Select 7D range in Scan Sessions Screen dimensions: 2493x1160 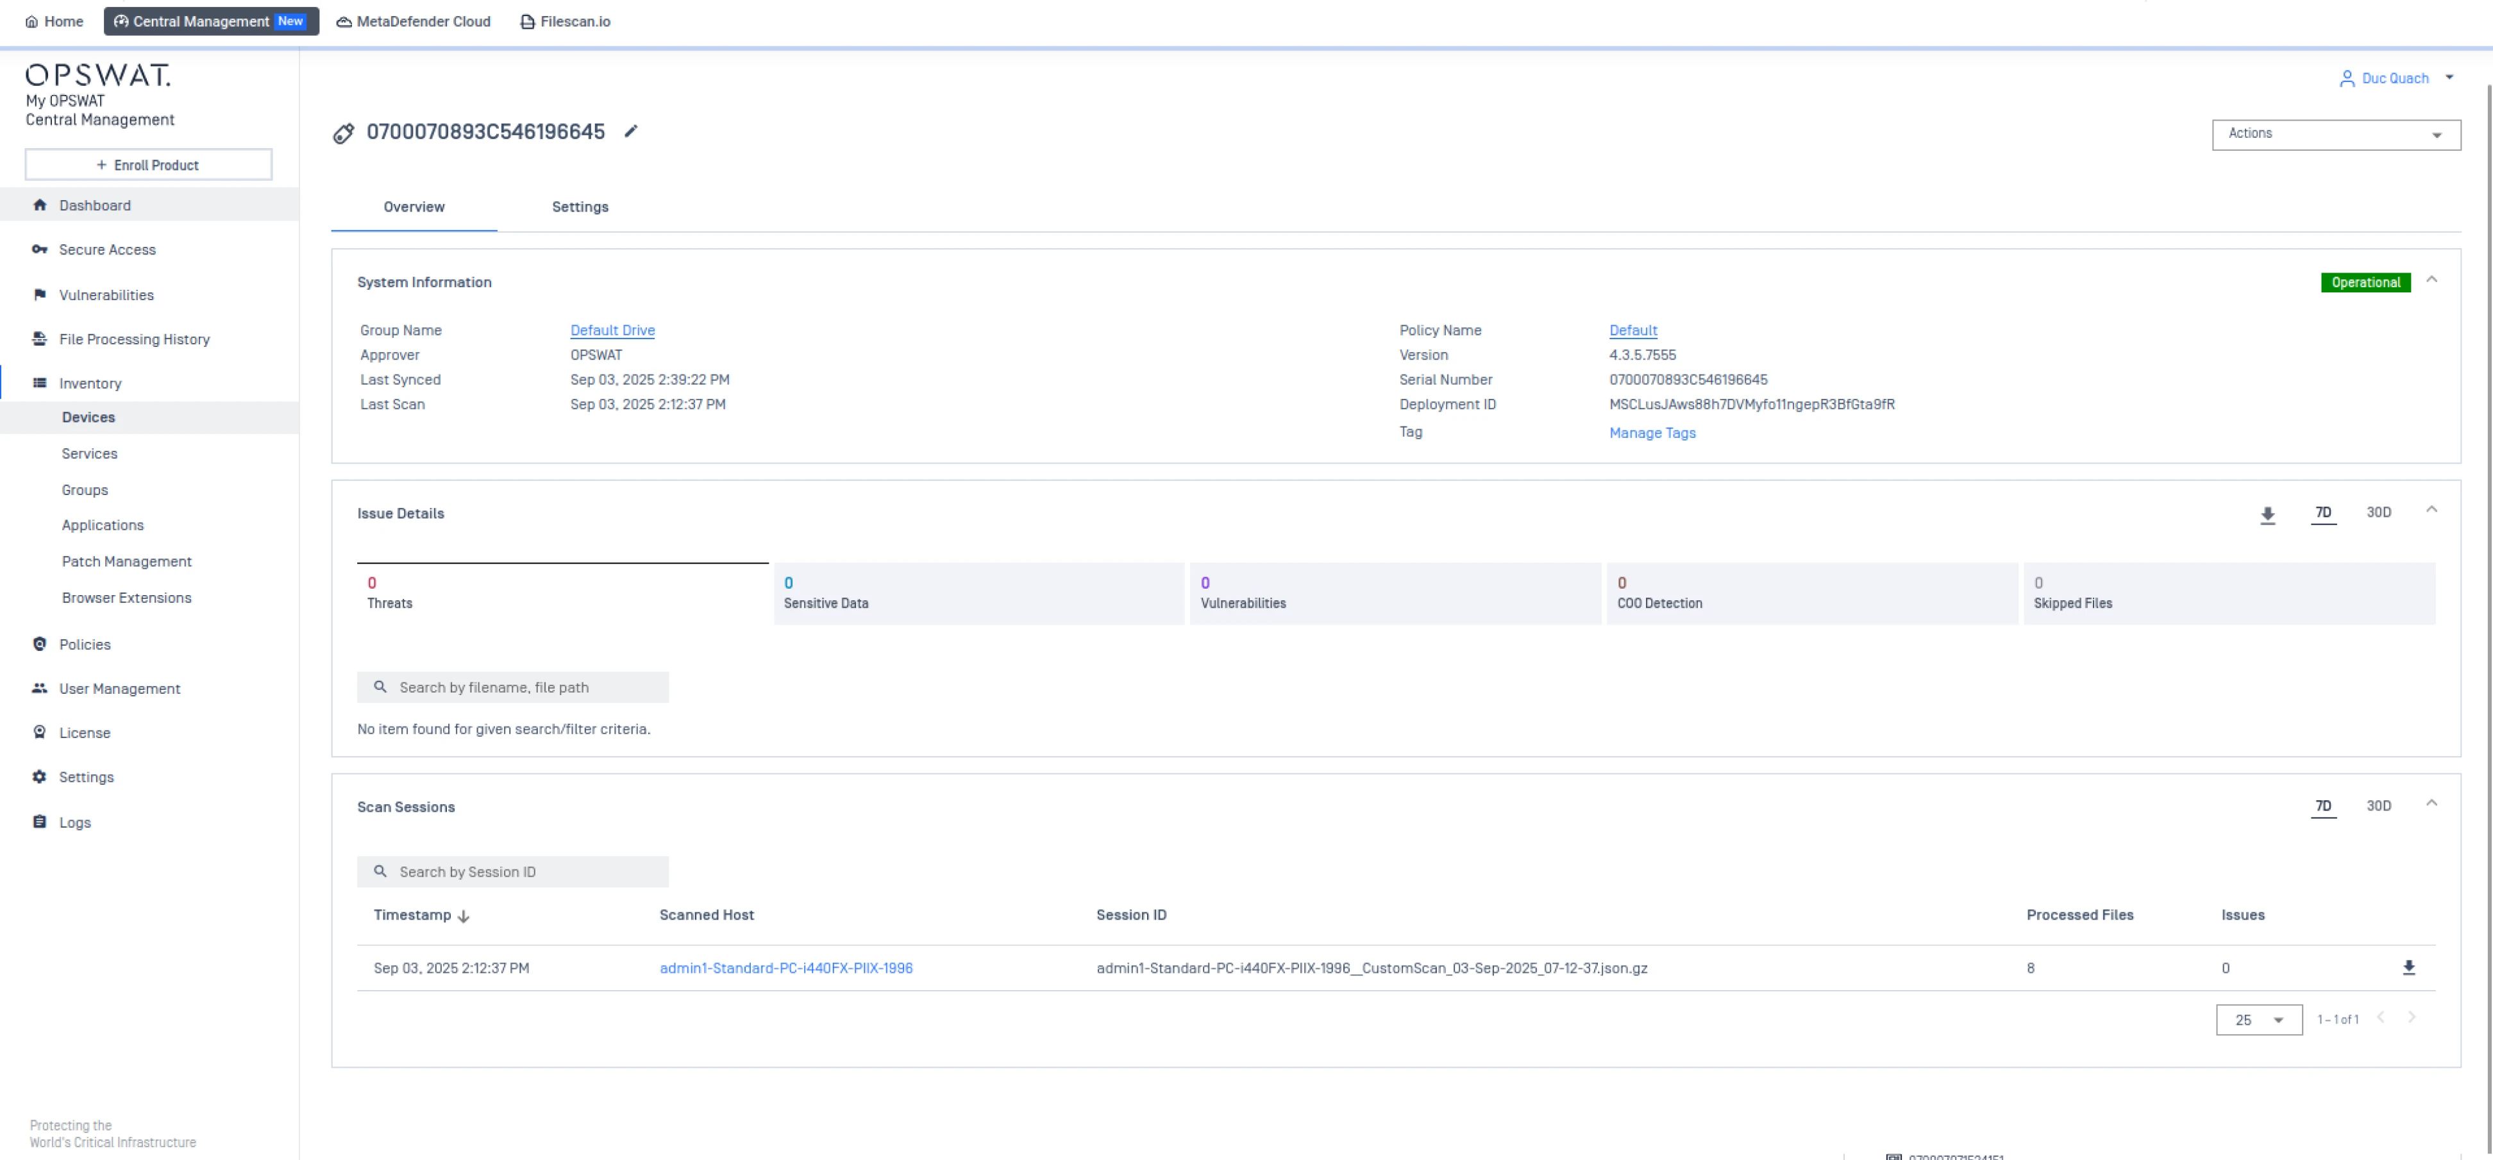2322,806
